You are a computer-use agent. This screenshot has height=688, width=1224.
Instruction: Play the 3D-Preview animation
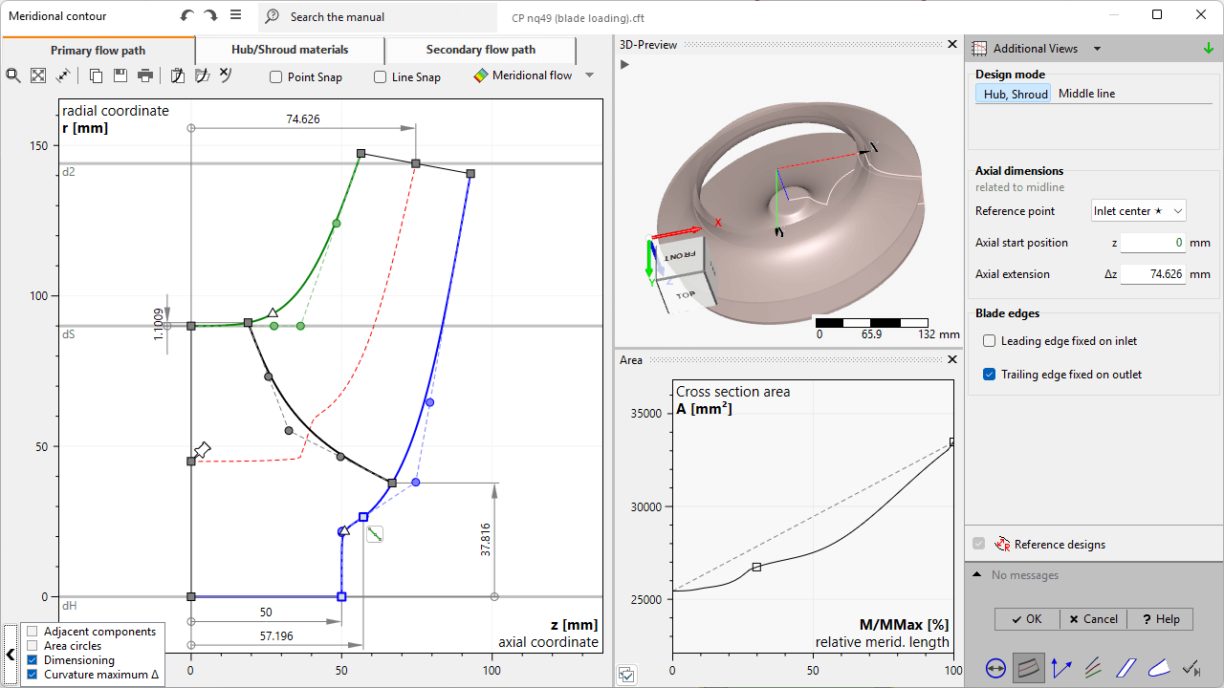pyautogui.click(x=625, y=64)
